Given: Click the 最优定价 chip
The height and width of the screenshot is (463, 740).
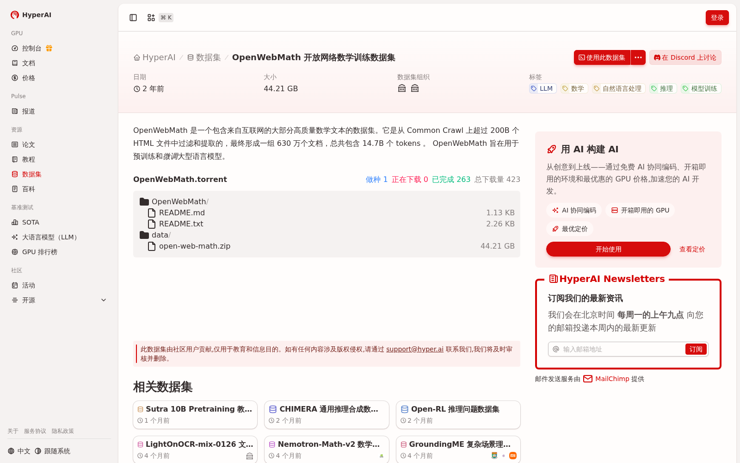Looking at the screenshot, I should click(570, 229).
